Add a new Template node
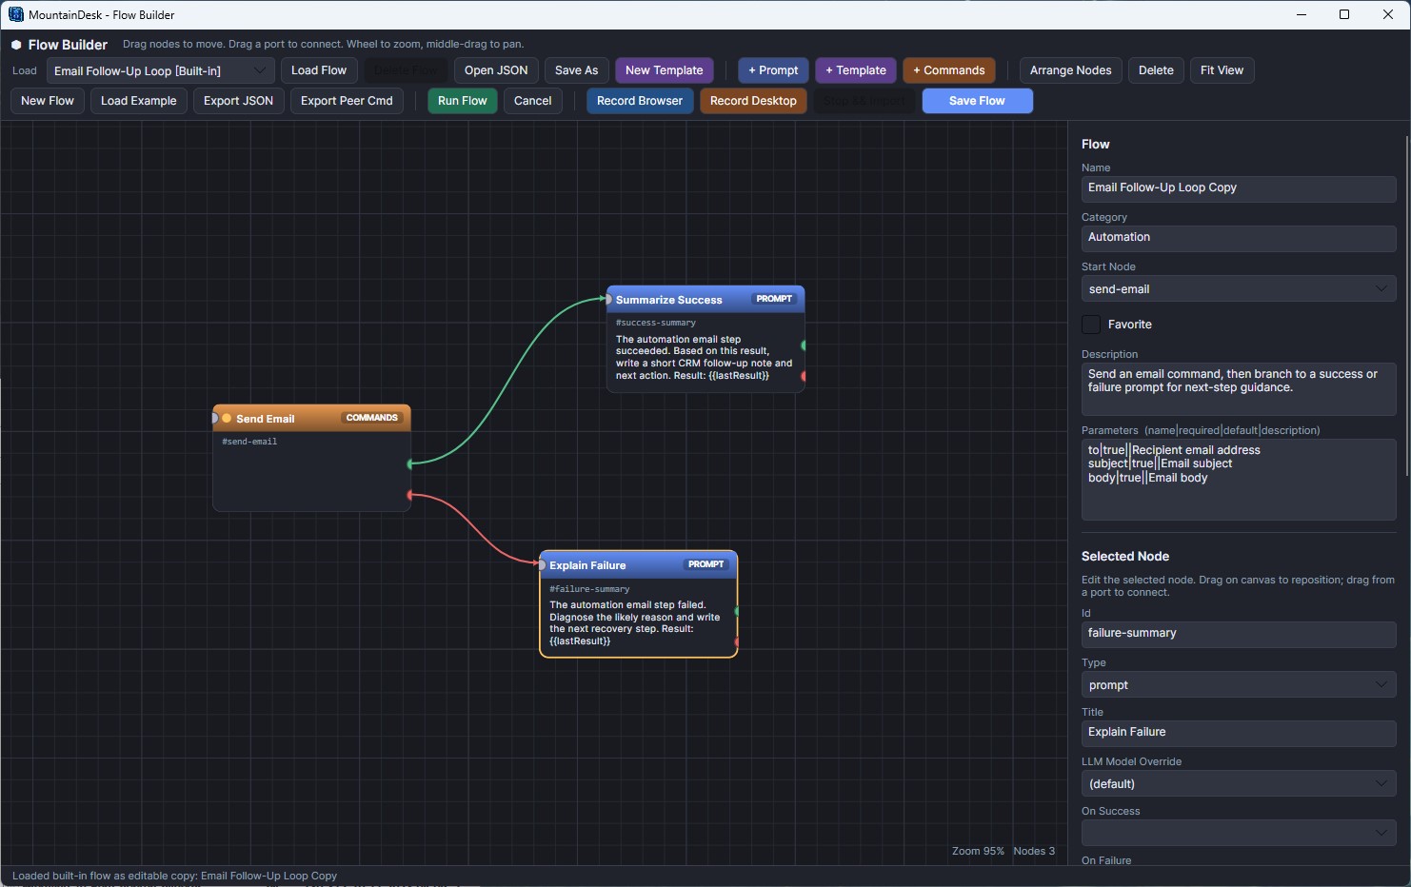Image resolution: width=1411 pixels, height=887 pixels. point(856,70)
